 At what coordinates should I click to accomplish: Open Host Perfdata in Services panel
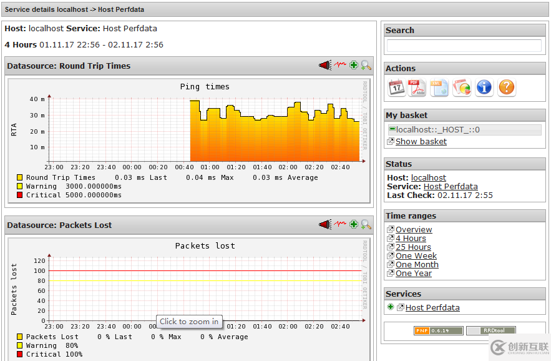(432, 307)
